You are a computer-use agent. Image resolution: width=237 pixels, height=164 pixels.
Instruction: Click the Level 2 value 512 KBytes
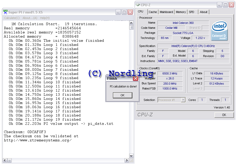click(x=217, y=84)
